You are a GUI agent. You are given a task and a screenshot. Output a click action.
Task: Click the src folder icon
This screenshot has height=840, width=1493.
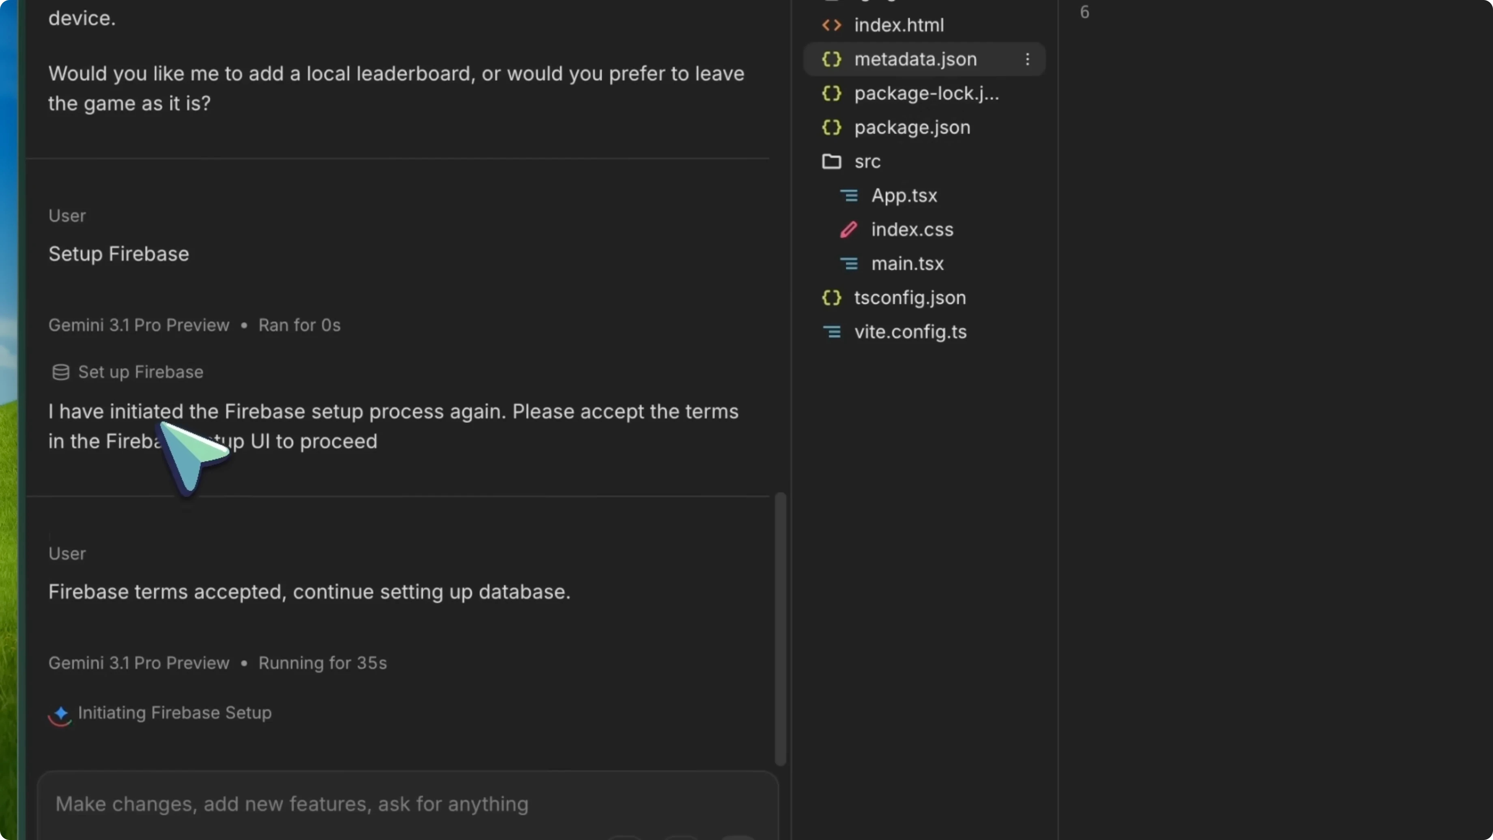(x=831, y=161)
